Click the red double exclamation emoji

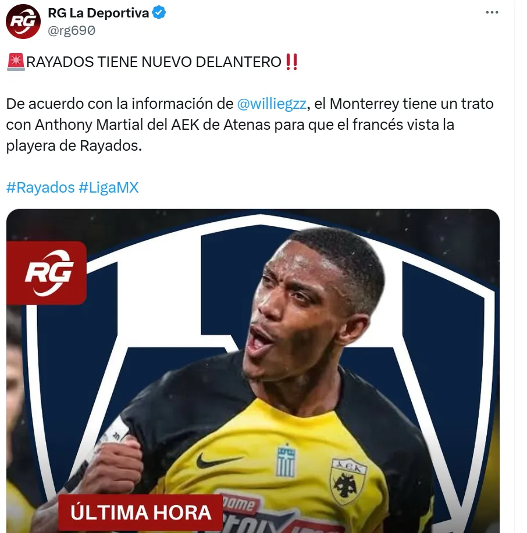point(291,62)
